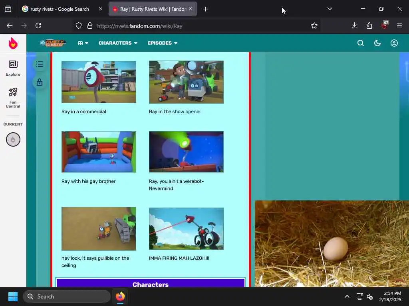
Task: Toggle dark theme moon icon
Action: pos(377,43)
